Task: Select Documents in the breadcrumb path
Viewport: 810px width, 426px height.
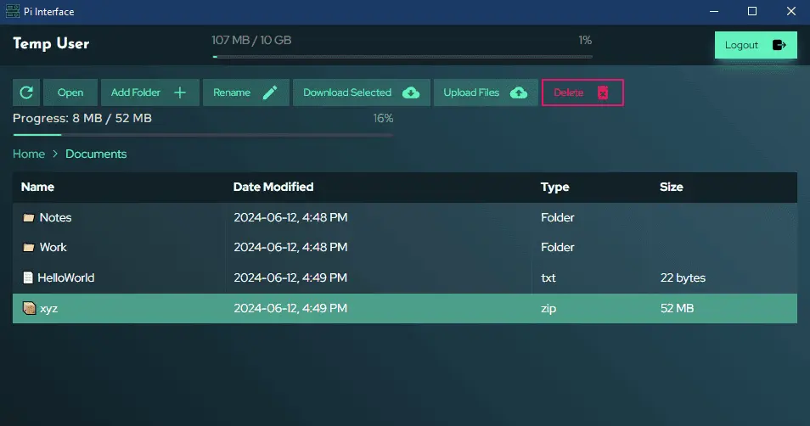Action: click(x=96, y=154)
